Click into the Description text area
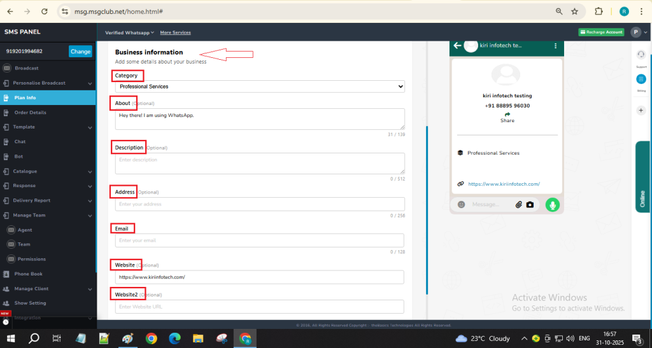652x348 pixels. tap(260, 163)
